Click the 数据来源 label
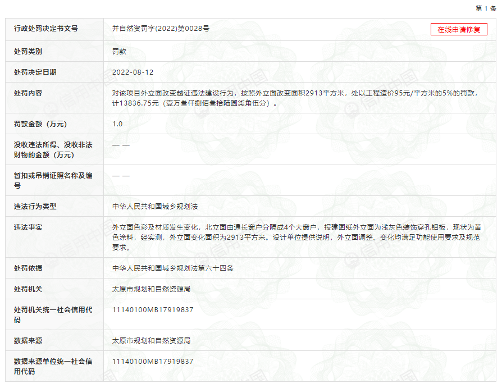The height and width of the screenshot is (388, 502). click(28, 341)
